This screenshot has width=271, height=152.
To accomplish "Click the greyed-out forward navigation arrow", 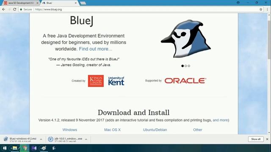I will tap(9, 9).
